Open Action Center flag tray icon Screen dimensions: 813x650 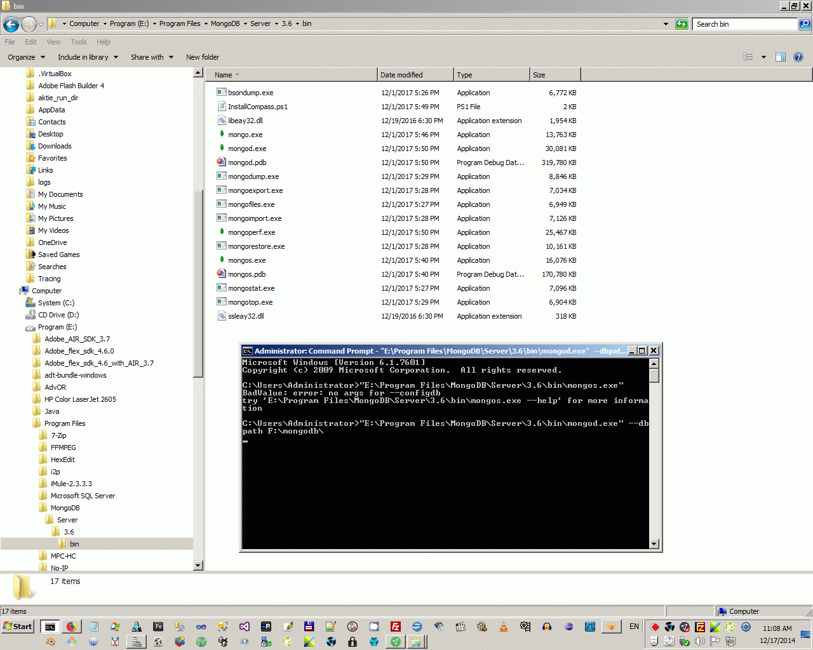tap(715, 641)
